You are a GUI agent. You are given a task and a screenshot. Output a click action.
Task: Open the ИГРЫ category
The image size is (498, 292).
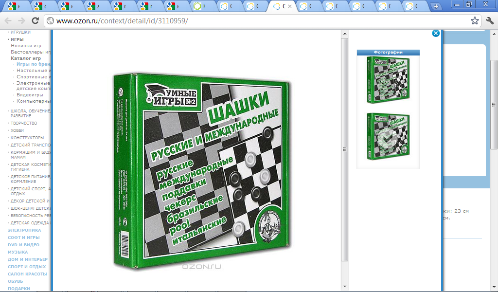(x=17, y=39)
